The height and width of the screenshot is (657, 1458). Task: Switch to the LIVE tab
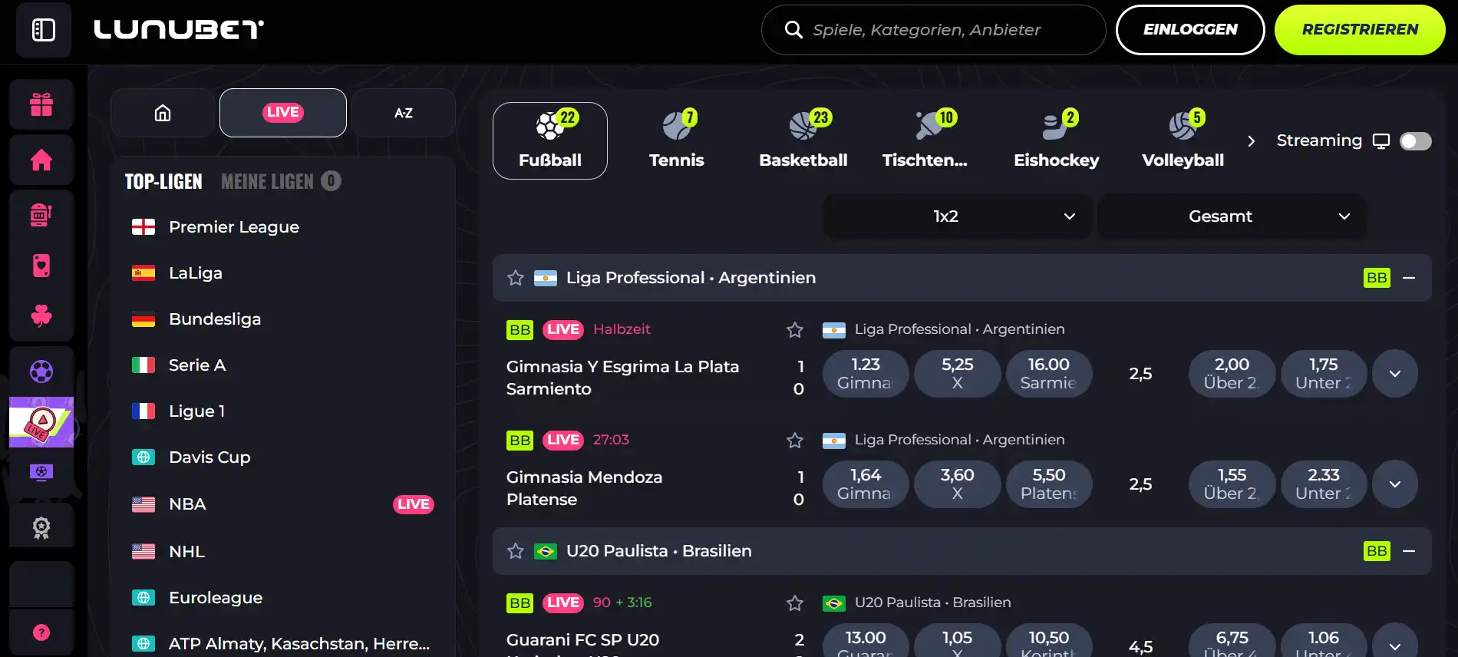pos(283,113)
